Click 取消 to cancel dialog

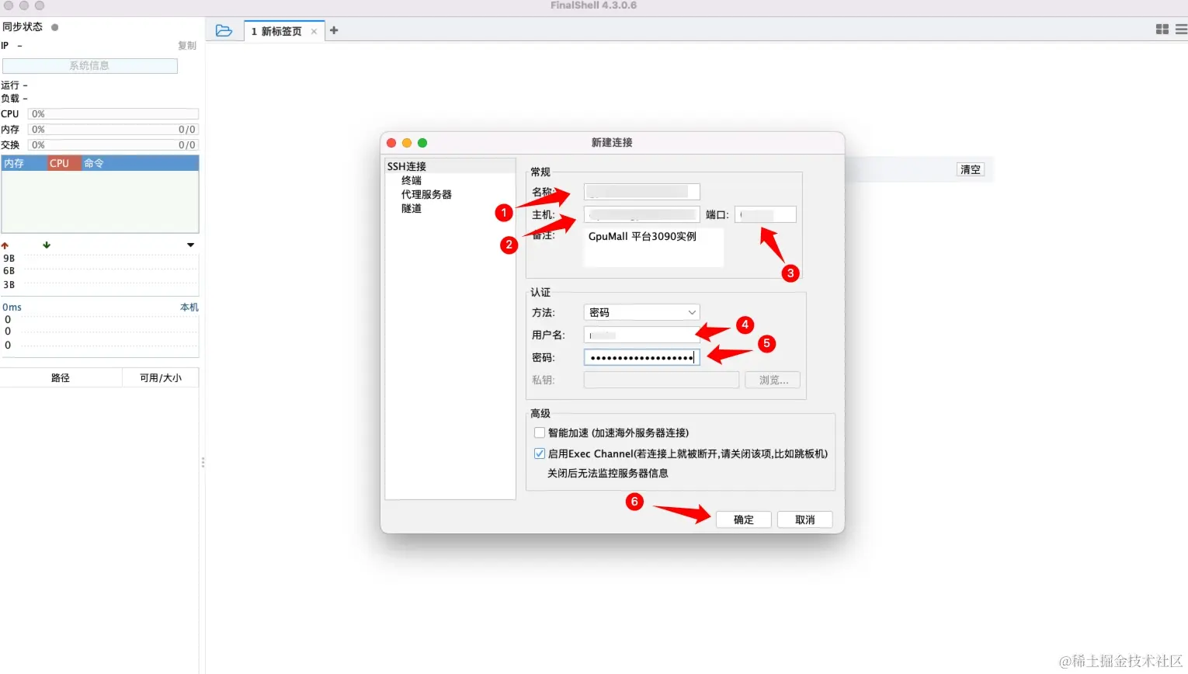(x=804, y=519)
